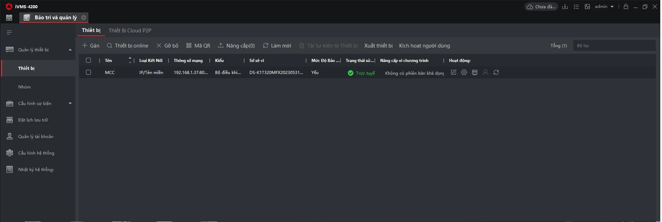Screen dimensions: 662x222
Task: Click the lock icon in title bar
Action: point(626,7)
